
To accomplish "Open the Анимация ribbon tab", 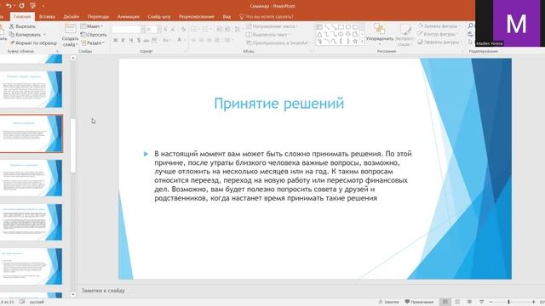I will tap(129, 16).
